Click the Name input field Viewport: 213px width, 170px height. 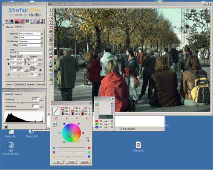coord(26,53)
